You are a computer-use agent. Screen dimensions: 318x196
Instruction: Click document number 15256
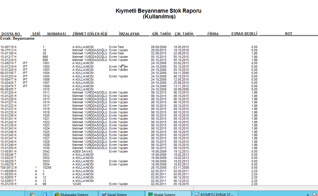coord(47,168)
